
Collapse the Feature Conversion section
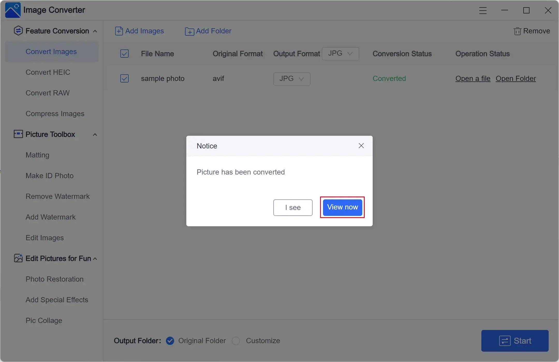pos(94,31)
